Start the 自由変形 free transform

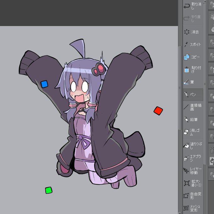click(193, 196)
